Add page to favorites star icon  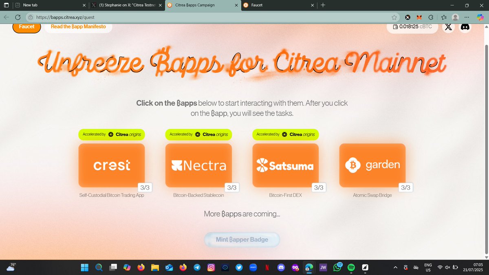pos(394,17)
